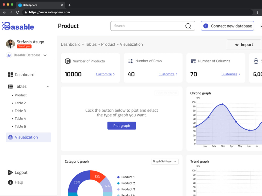Select Table 4 in the sidebar
Image resolution: width=262 pixels, height=196 pixels.
pos(20,119)
